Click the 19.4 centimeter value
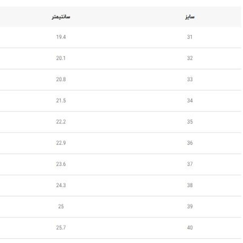Image resolution: width=243 pixels, height=243 pixels. point(61,37)
